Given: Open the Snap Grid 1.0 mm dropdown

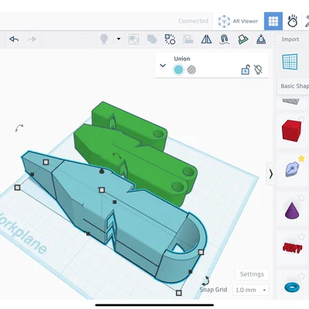Looking at the screenshot, I should pos(250,290).
